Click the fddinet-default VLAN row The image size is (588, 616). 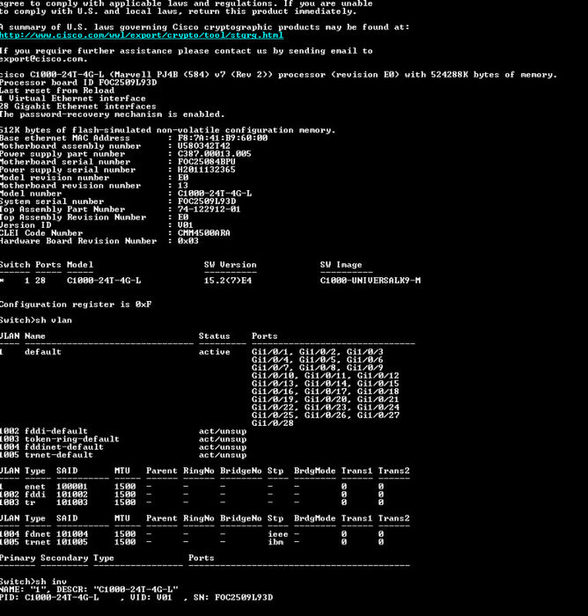pyautogui.click(x=123, y=447)
